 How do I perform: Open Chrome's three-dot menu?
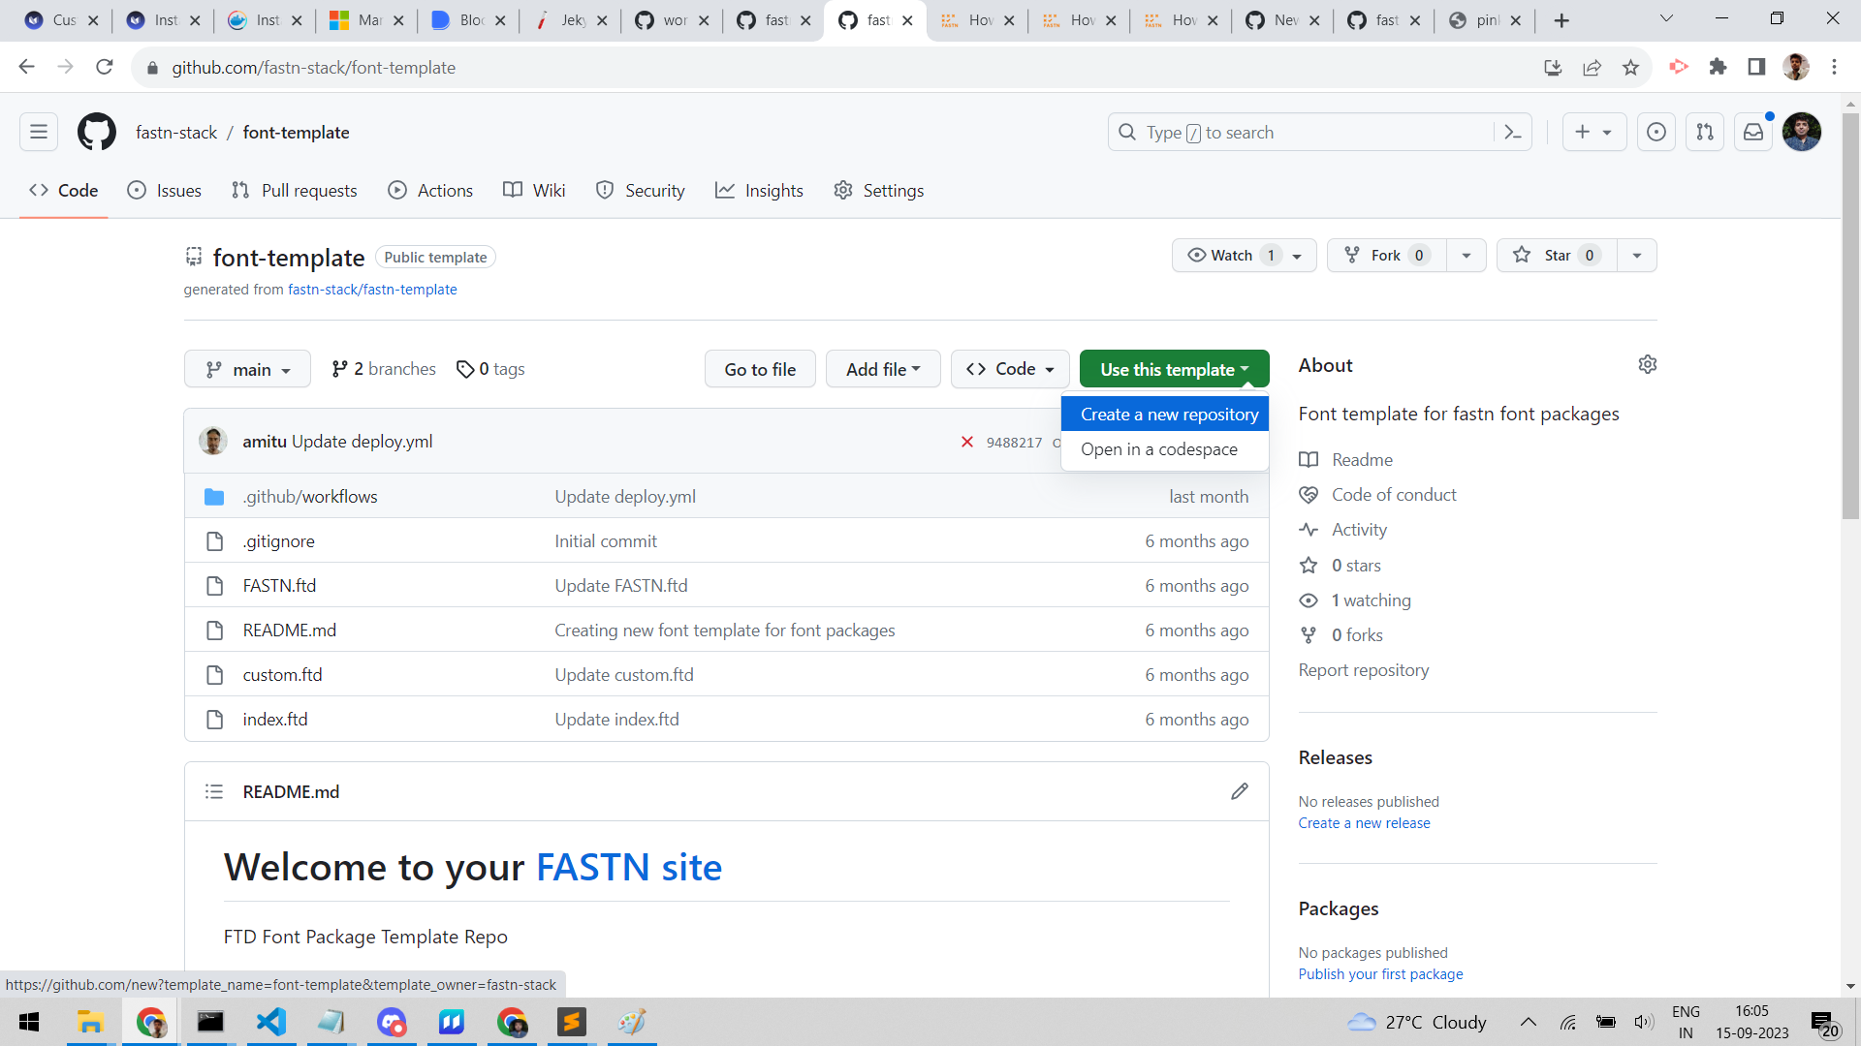1834,67
